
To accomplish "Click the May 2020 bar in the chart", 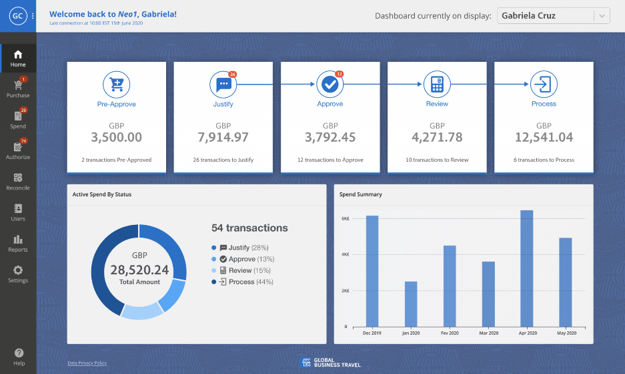I will tap(566, 282).
